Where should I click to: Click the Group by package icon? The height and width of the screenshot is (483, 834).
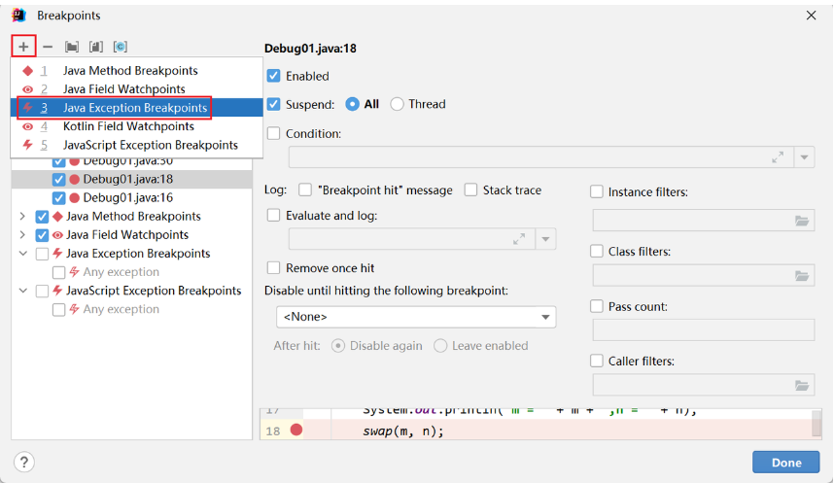[72, 47]
